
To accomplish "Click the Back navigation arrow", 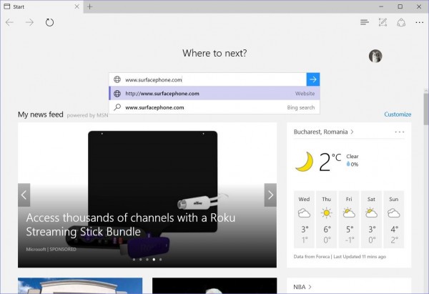I will (x=10, y=22).
